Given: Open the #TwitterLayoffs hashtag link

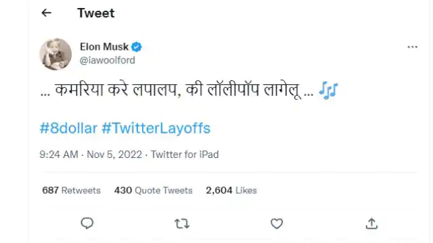Looking at the screenshot, I should point(156,128).
